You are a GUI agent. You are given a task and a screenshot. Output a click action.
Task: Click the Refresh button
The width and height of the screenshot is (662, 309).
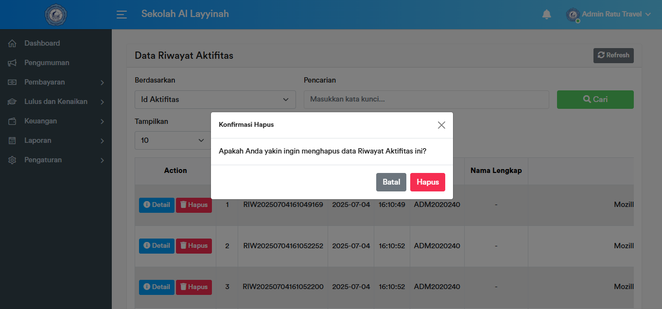pos(613,55)
